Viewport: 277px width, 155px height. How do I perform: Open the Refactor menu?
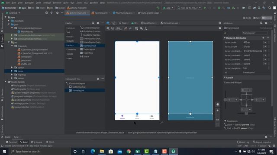57,3
